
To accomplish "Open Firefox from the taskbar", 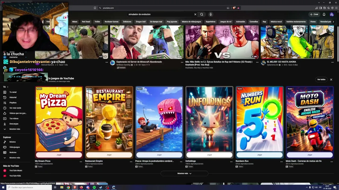I will click(x=81, y=187).
